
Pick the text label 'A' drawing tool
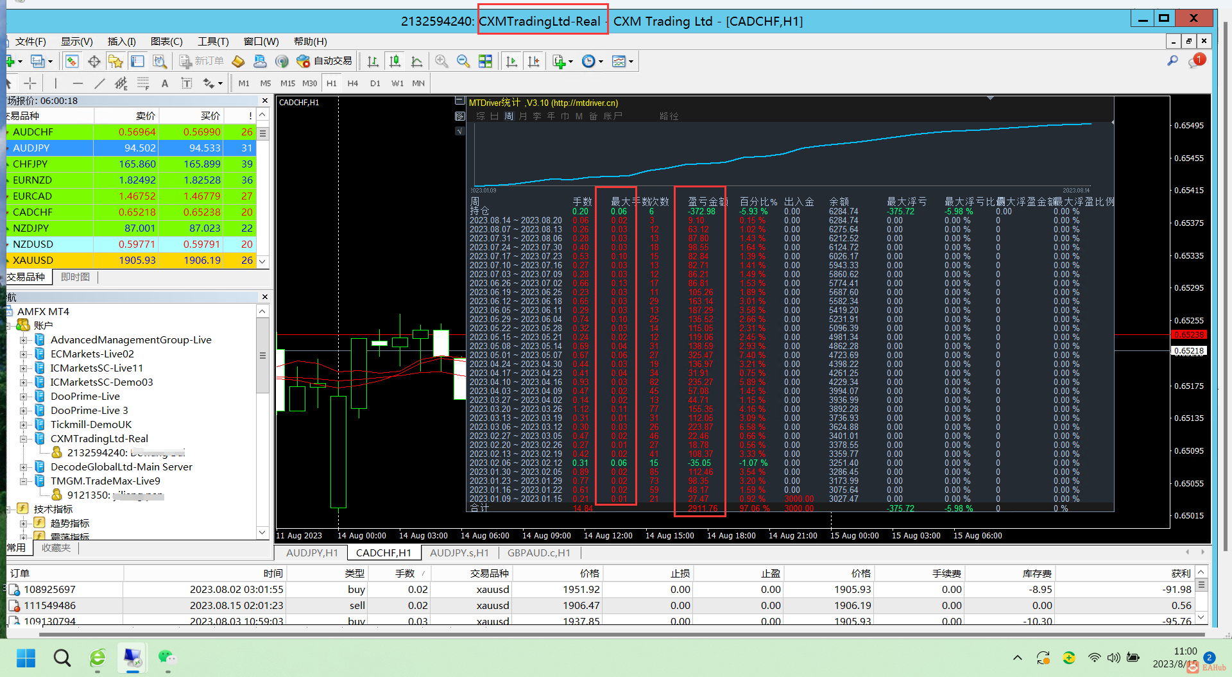coord(165,83)
